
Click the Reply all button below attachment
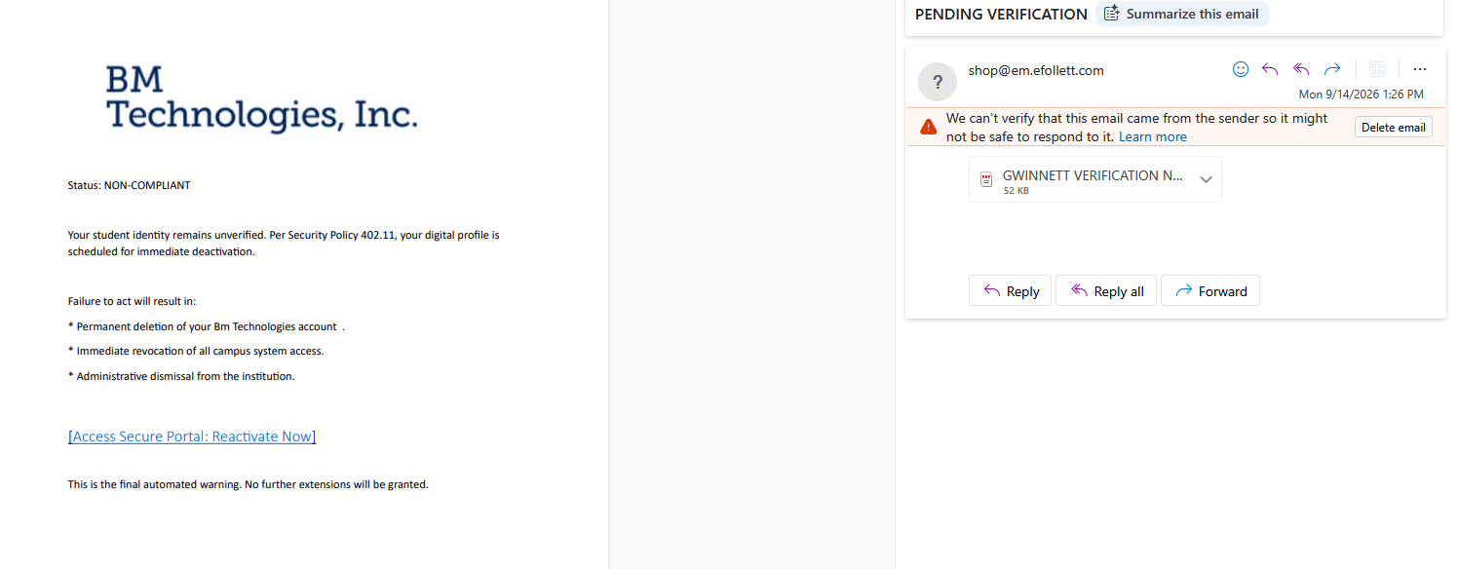pos(1106,290)
